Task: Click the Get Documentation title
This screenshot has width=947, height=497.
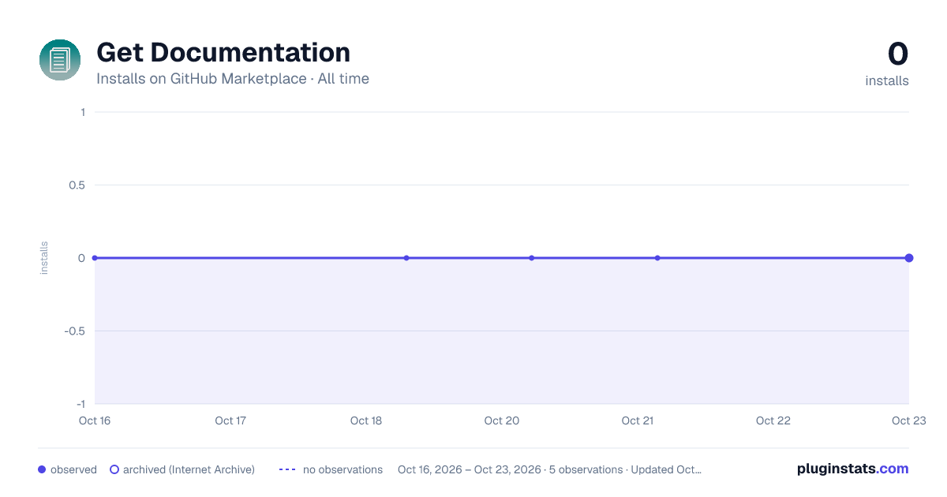Action: click(223, 52)
